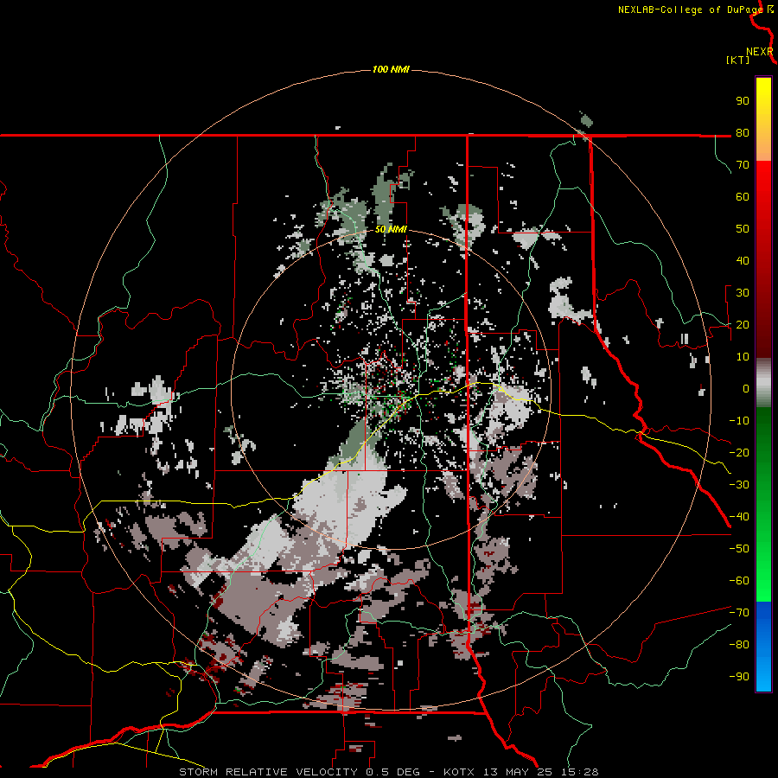Select the -20 scale value
This screenshot has width=778, height=778.
739,452
